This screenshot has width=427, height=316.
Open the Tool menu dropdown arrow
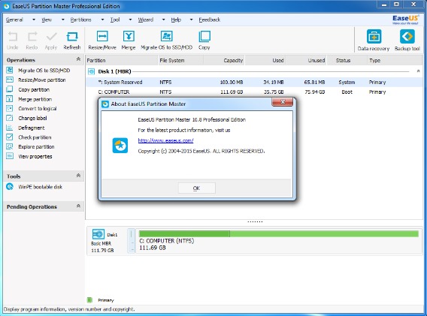click(130, 20)
